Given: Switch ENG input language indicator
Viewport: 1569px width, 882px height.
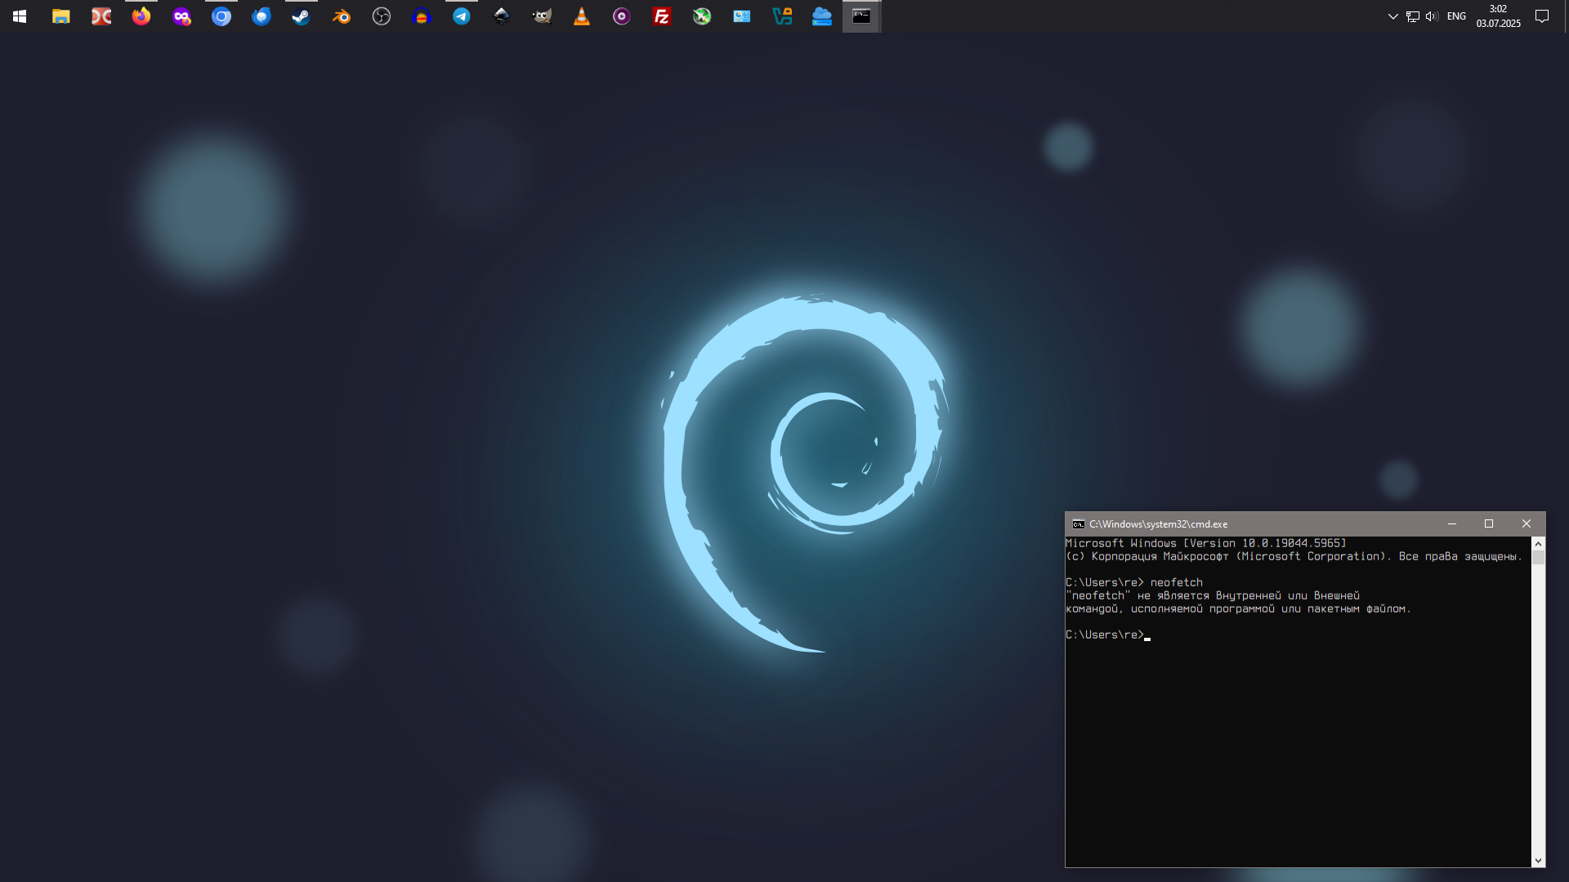Looking at the screenshot, I should click(x=1456, y=16).
